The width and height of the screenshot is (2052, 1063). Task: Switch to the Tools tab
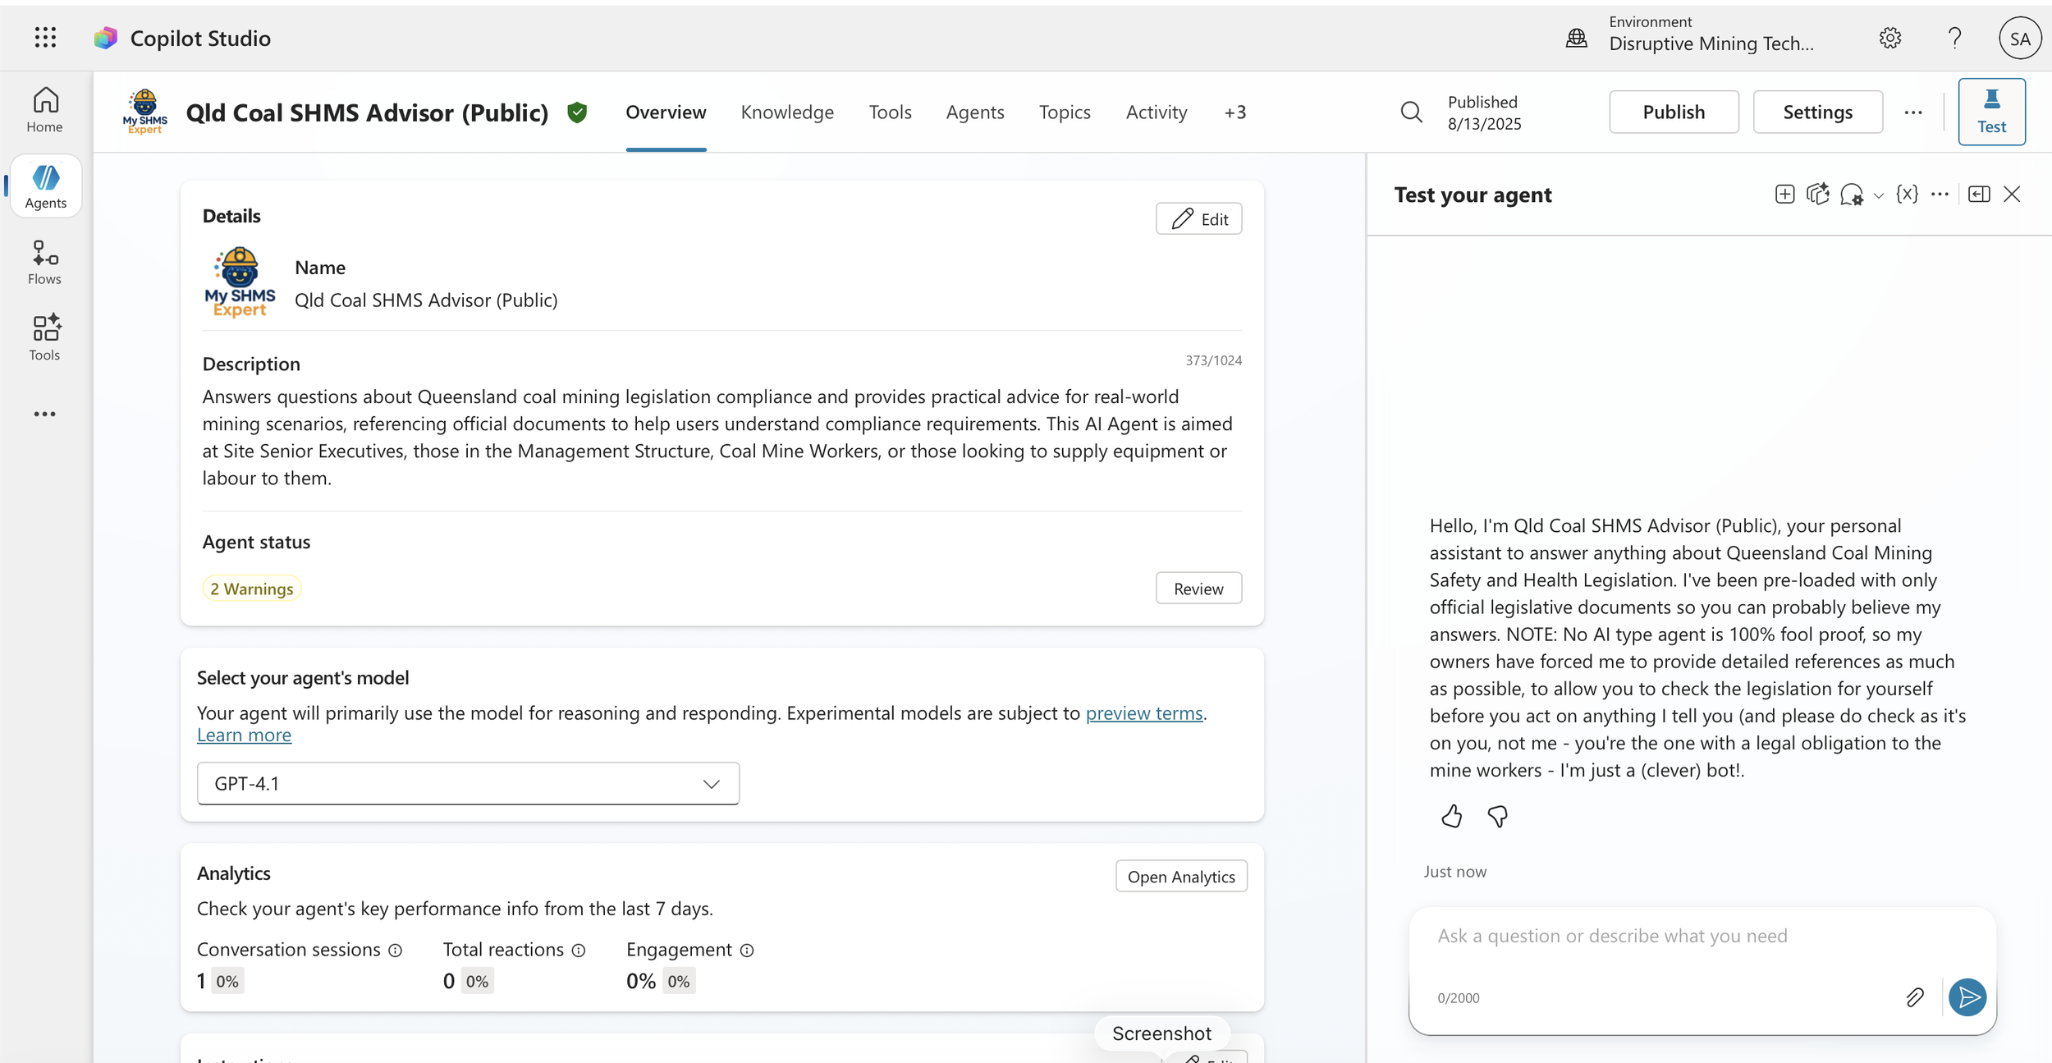pyautogui.click(x=891, y=112)
